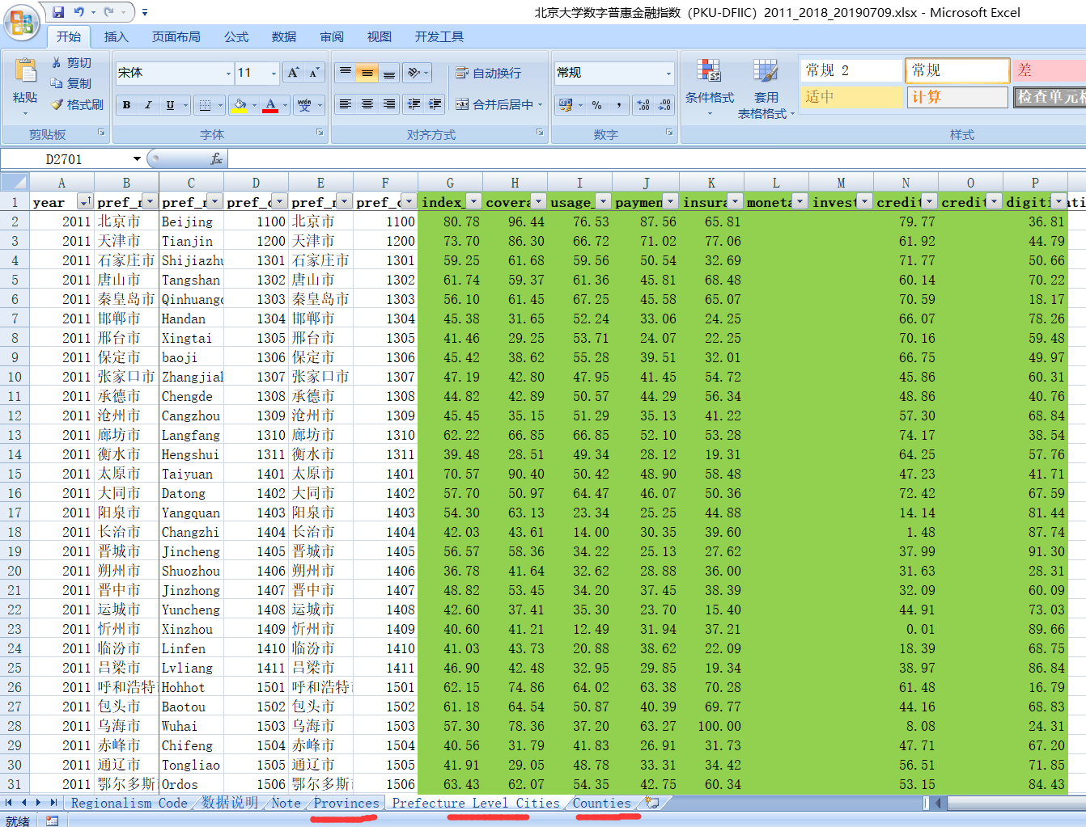Open the year column filter dropdown
Image resolution: width=1086 pixels, height=827 pixels.
tap(85, 201)
